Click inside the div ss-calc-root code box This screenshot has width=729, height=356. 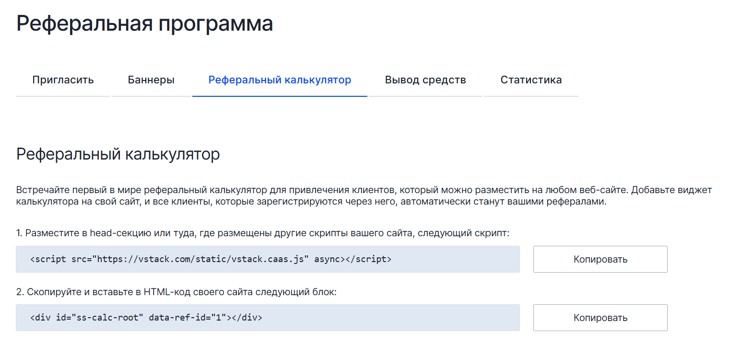click(384, 318)
